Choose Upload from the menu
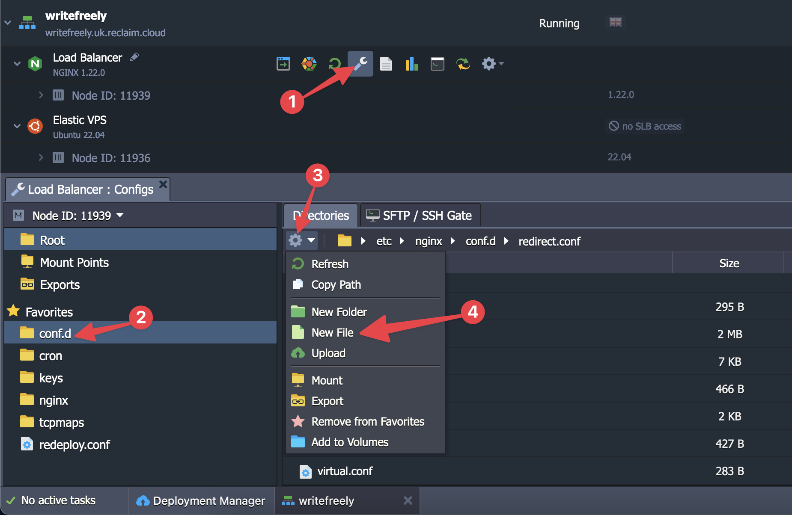This screenshot has height=515, width=792. click(366, 353)
